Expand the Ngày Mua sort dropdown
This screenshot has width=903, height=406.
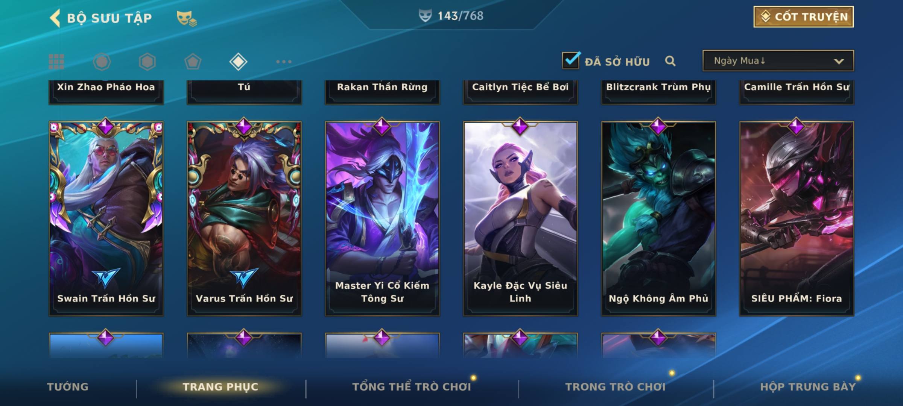778,61
